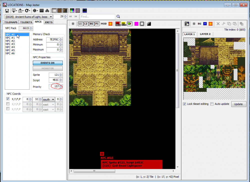The image size is (250, 182).
Task: Click the Save floppy disk icon
Action: pyautogui.click(x=7, y=11)
